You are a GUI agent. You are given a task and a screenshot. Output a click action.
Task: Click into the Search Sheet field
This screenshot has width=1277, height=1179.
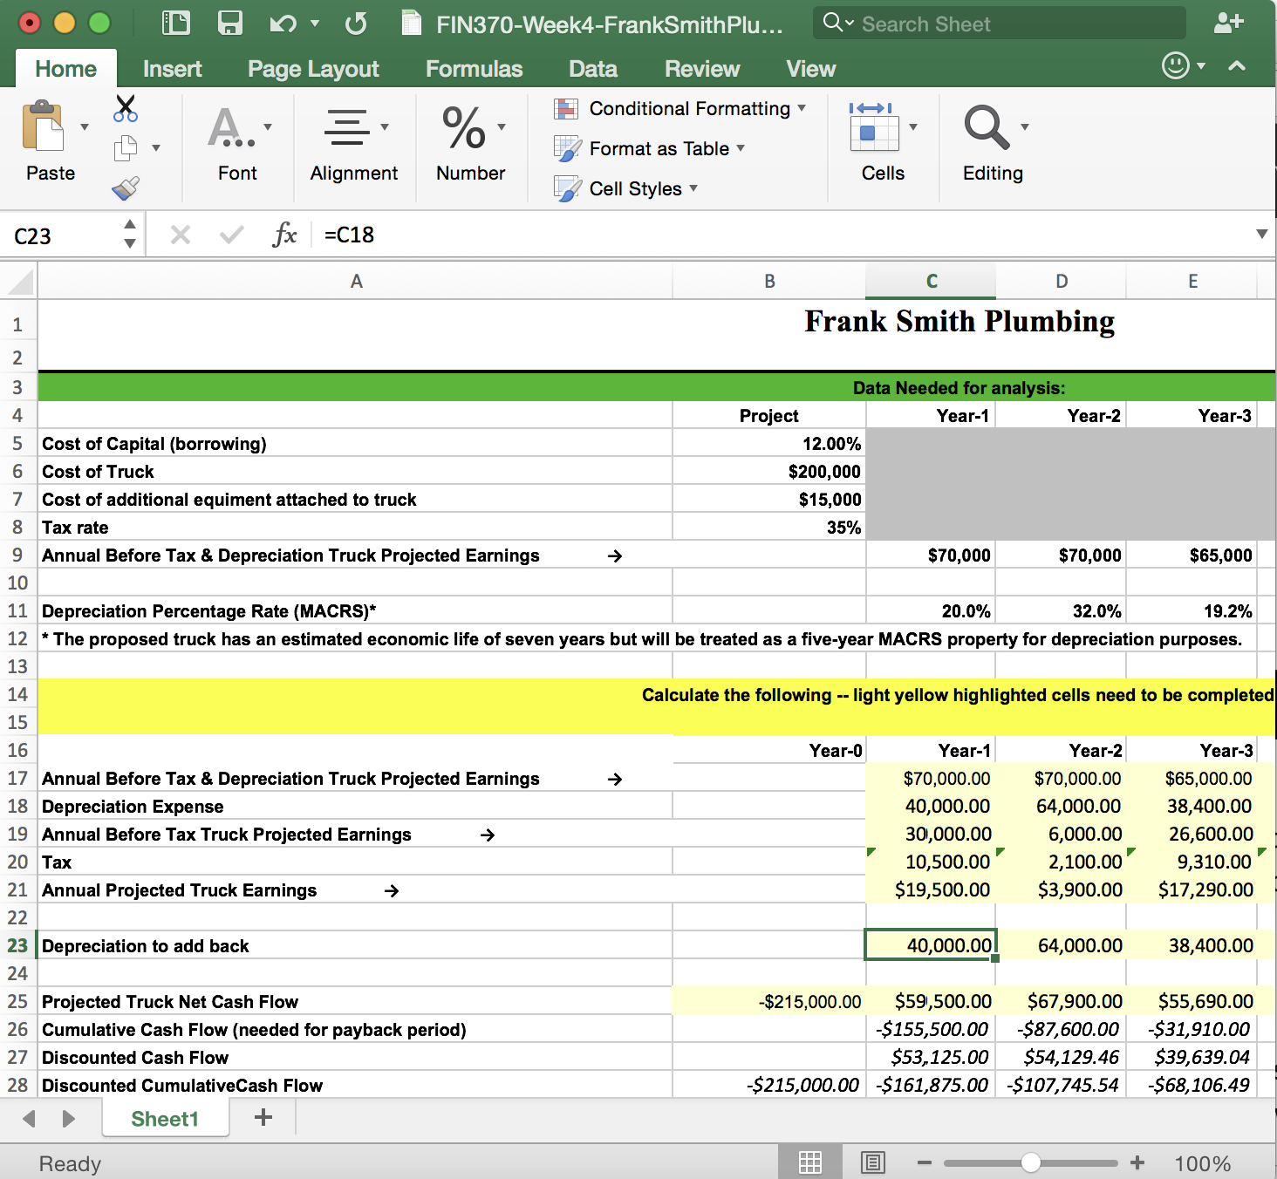1003,24
